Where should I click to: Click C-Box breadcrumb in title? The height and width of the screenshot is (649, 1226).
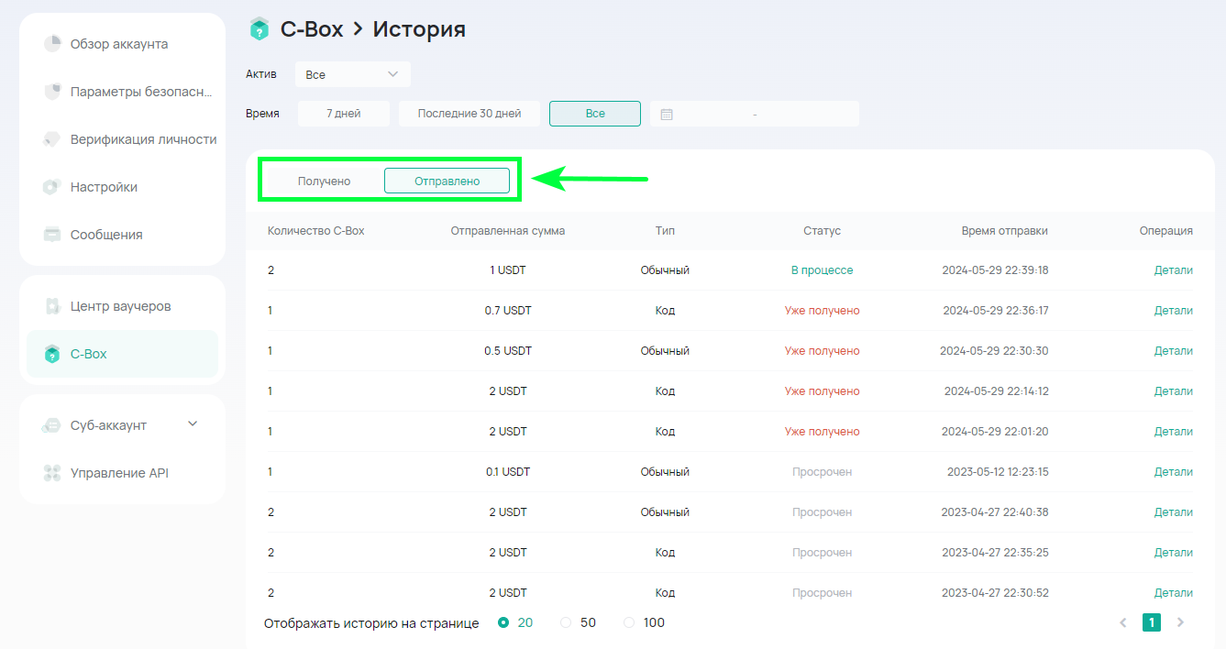point(312,29)
